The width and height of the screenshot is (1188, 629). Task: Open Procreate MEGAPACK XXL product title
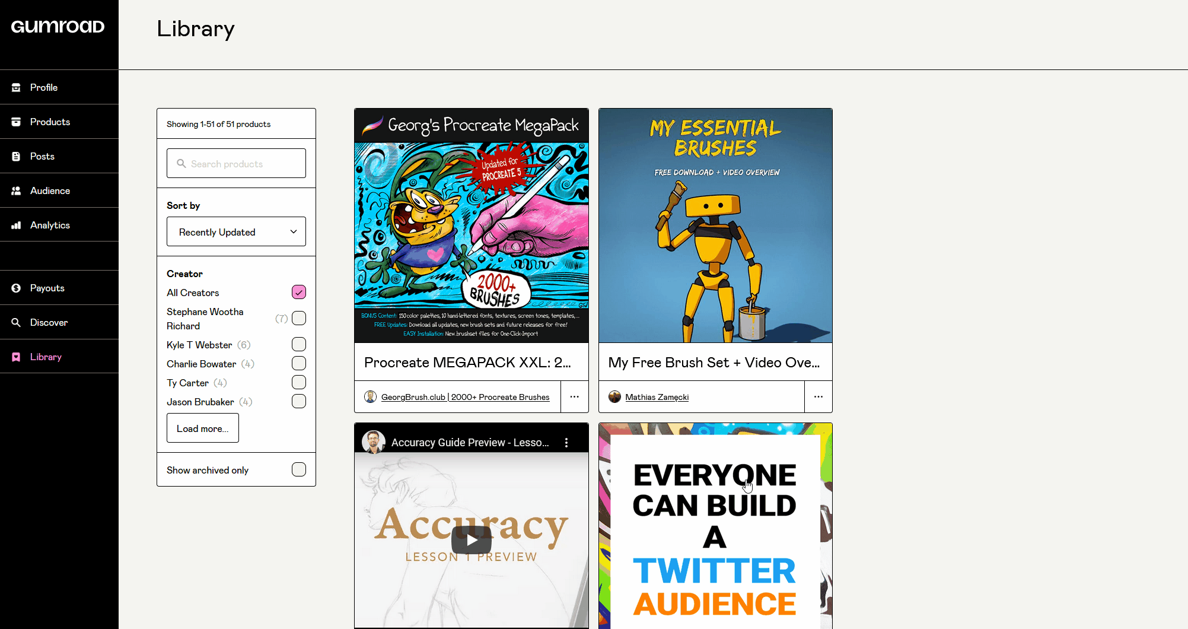point(467,363)
